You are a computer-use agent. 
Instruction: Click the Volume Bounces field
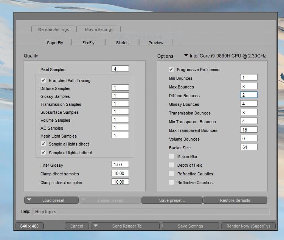249,138
